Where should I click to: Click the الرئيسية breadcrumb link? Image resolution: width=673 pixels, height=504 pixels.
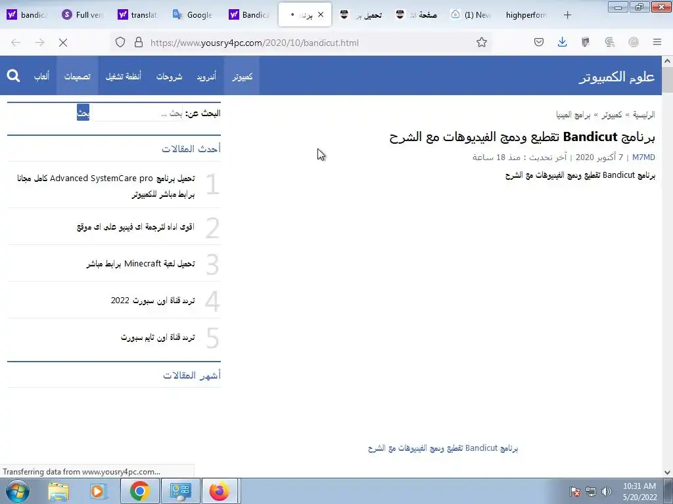tap(644, 114)
